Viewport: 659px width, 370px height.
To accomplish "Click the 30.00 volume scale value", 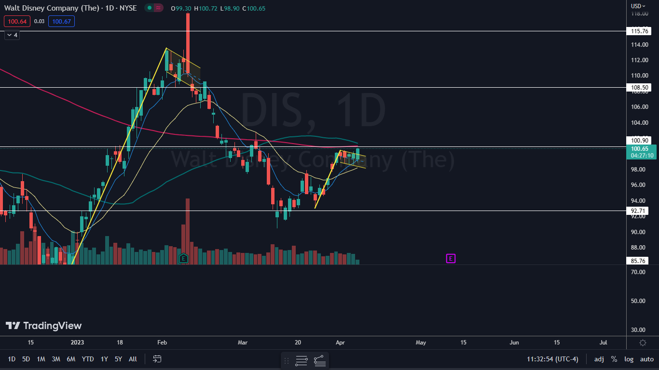I will [x=639, y=330].
